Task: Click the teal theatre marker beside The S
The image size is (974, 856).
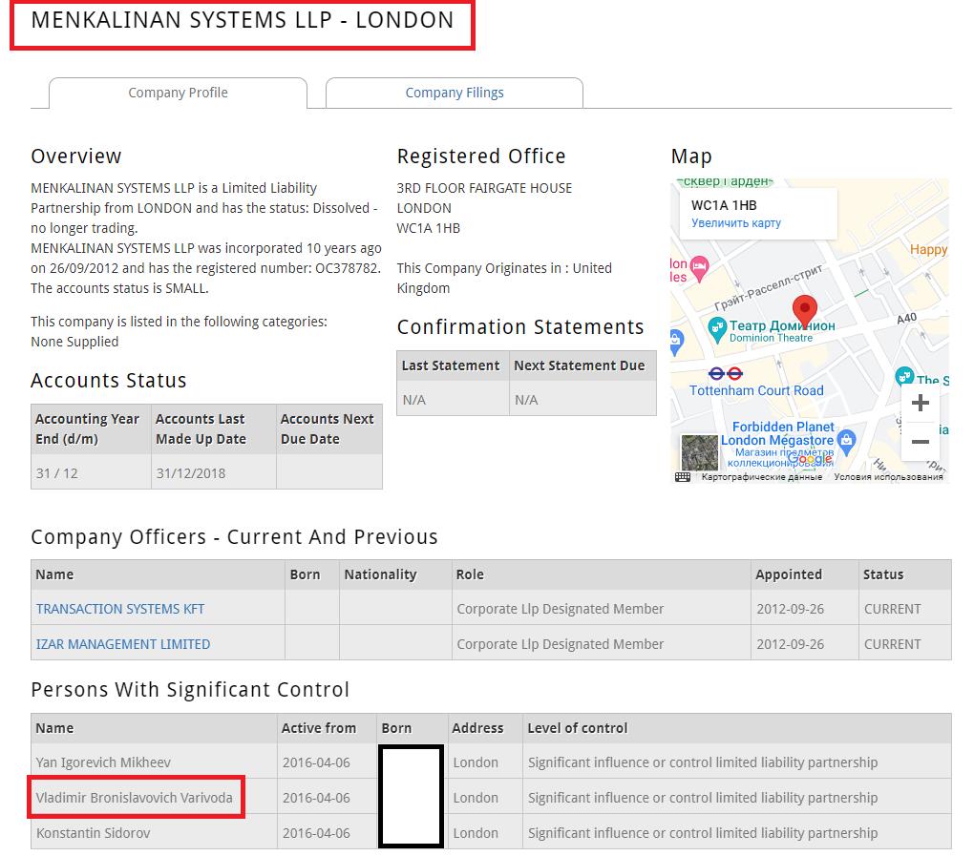Action: click(903, 377)
